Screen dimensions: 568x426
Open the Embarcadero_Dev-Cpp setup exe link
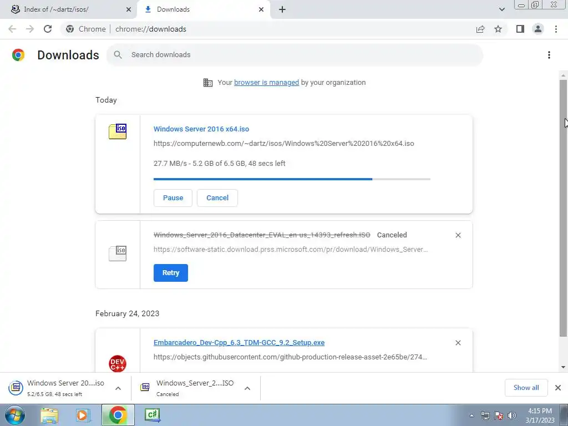[x=239, y=343]
